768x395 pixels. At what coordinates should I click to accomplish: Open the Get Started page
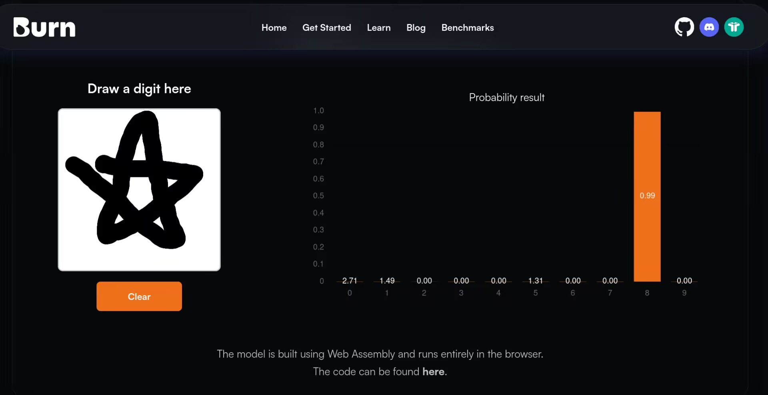(x=326, y=28)
